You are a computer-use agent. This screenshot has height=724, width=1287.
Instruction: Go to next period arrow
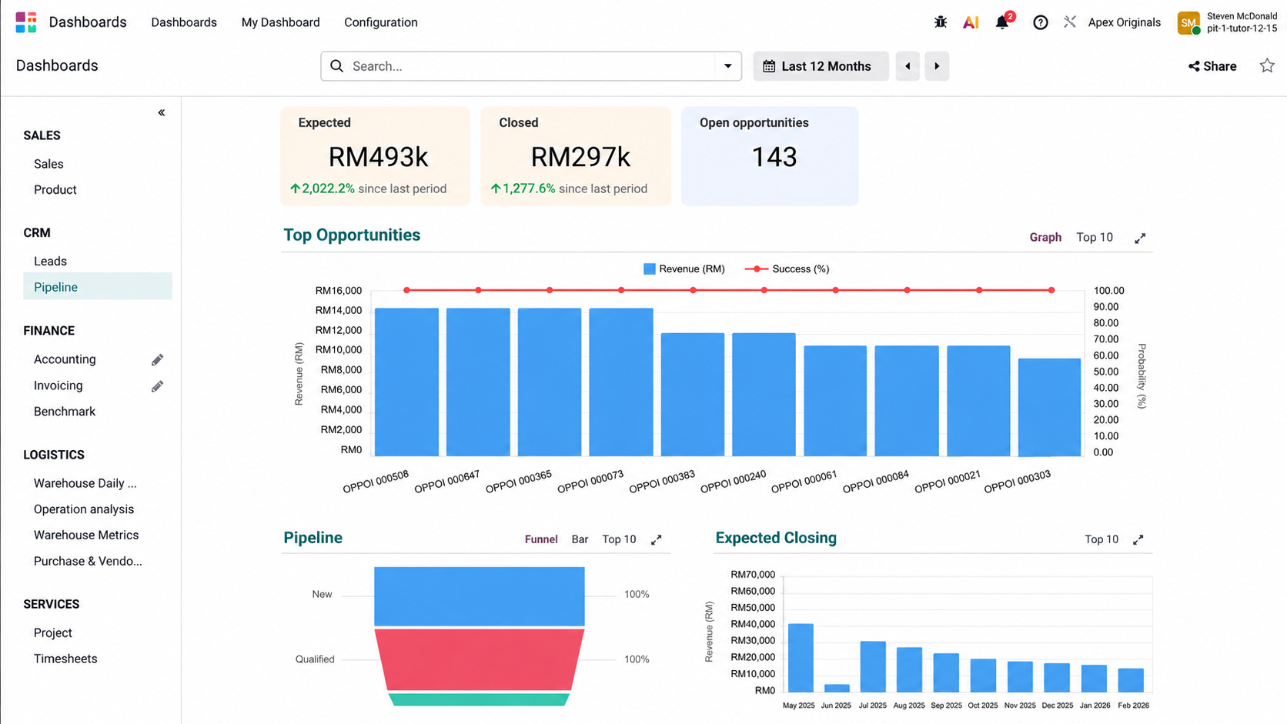coord(937,66)
